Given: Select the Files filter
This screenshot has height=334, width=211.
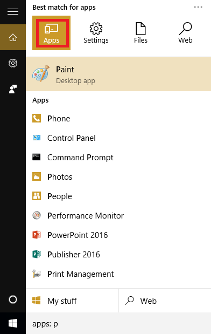Looking at the screenshot, I should pyautogui.click(x=140, y=33).
